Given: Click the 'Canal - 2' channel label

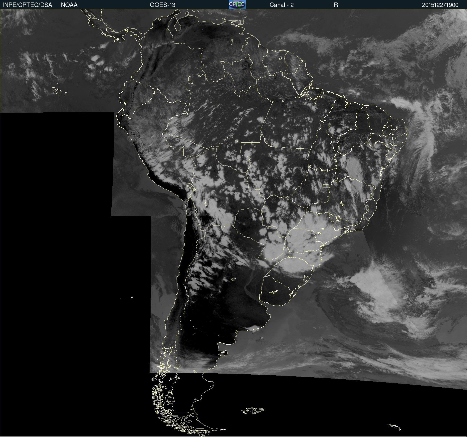Looking at the screenshot, I should 281,5.
